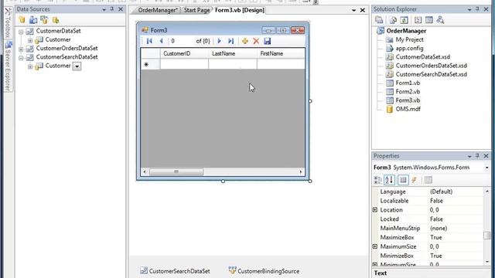495x278 pixels.
Task: Click the new row asterisk header in grid
Action: point(150,64)
